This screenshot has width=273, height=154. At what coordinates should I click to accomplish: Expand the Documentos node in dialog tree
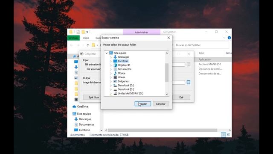111,69
